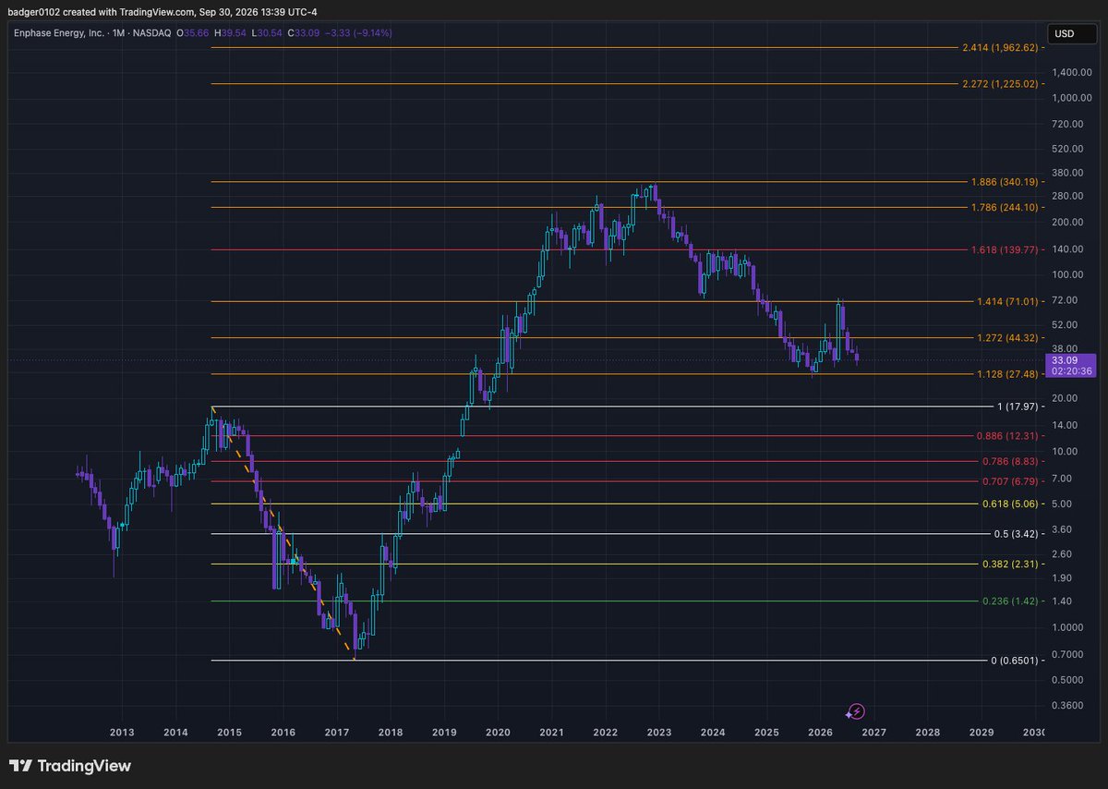Click 520.00 on the price axis
1108x789 pixels.
tap(1067, 149)
